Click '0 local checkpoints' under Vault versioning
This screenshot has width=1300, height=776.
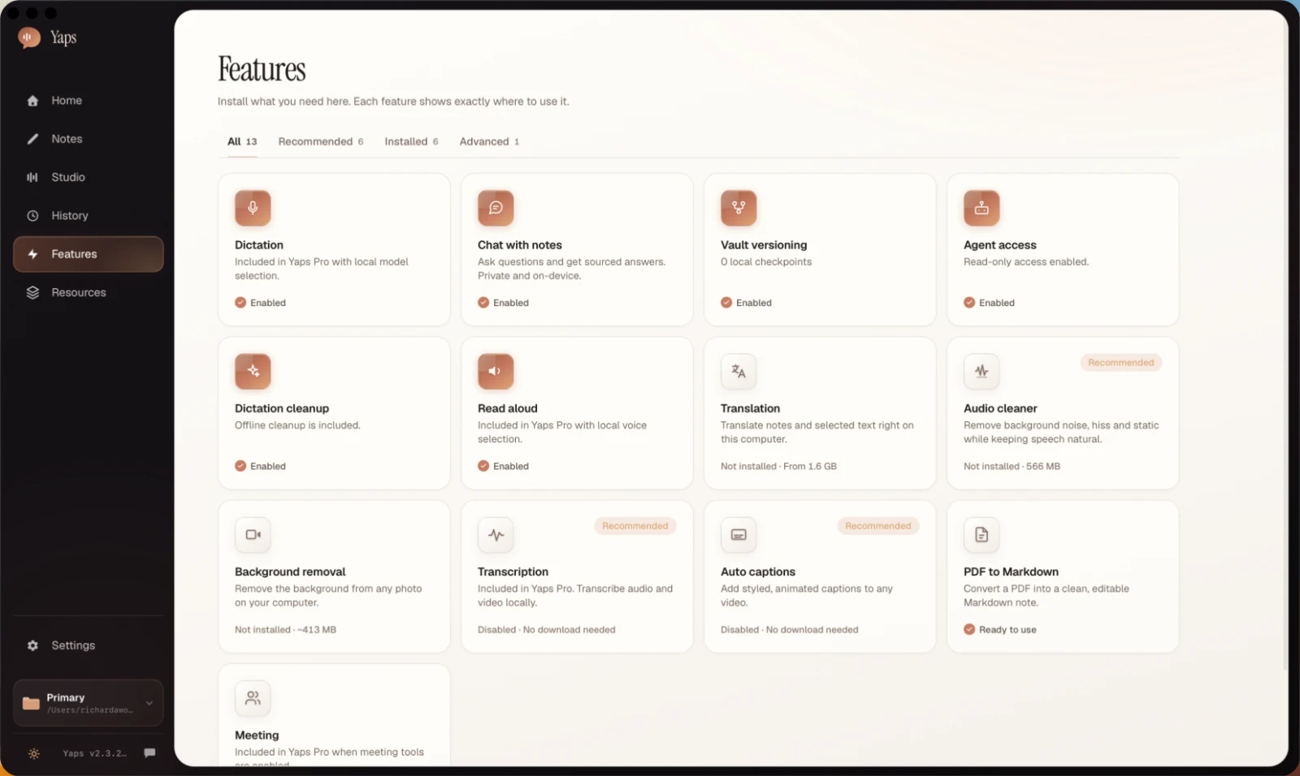(766, 261)
